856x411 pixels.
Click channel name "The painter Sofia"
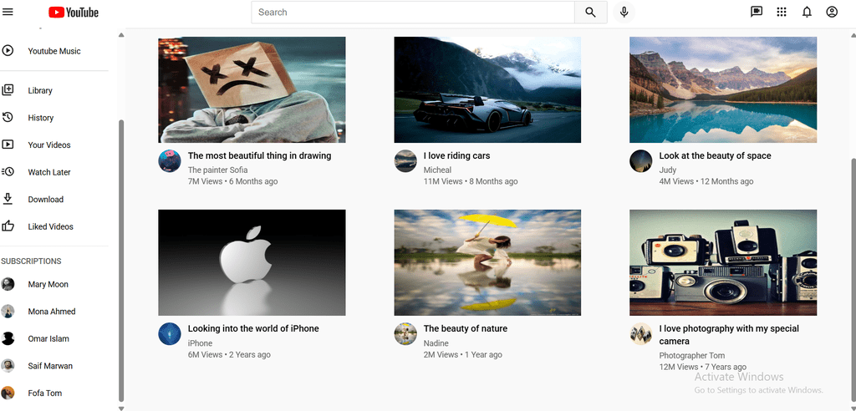pos(218,170)
